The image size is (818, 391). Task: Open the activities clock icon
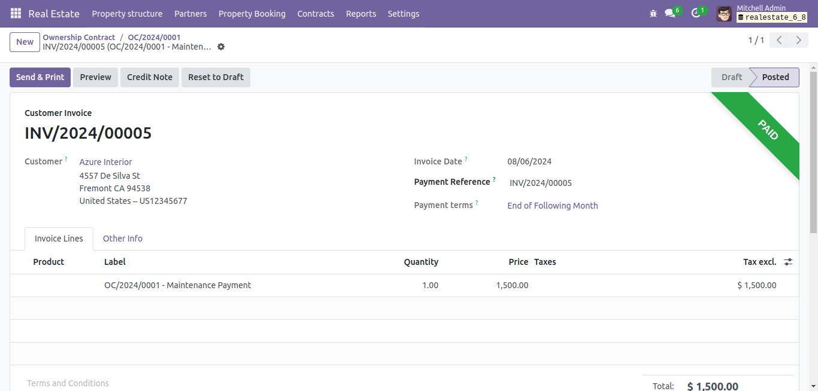click(695, 13)
